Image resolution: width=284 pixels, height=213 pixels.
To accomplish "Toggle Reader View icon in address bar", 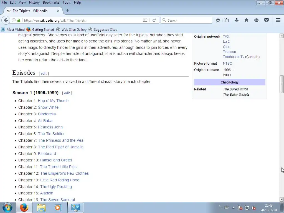I will pyautogui.click(x=145, y=20).
